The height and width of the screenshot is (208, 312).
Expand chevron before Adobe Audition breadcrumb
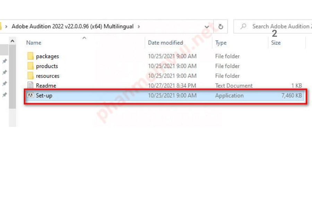(x=6, y=26)
